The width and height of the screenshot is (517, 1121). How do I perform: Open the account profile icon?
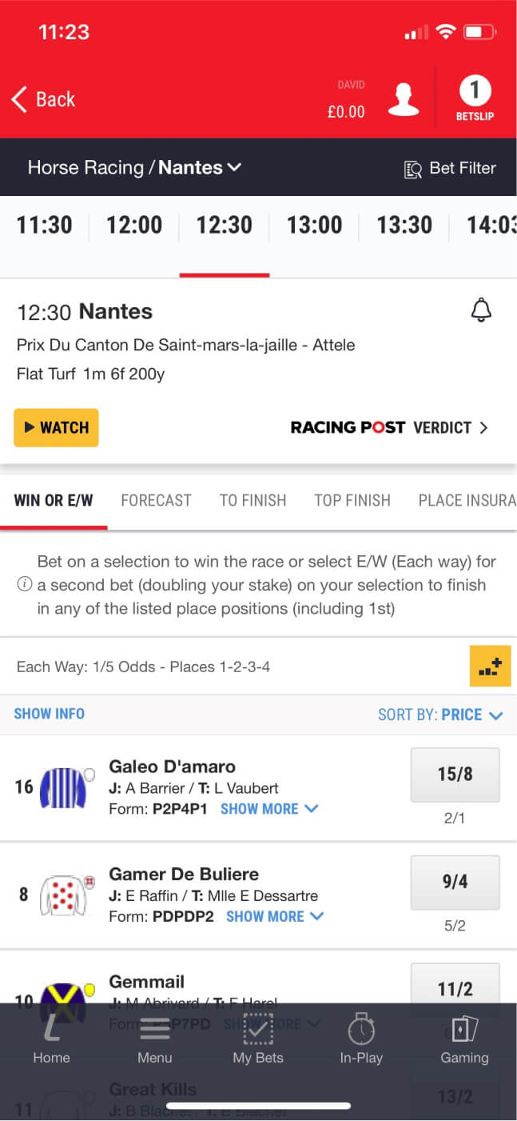[x=404, y=96]
